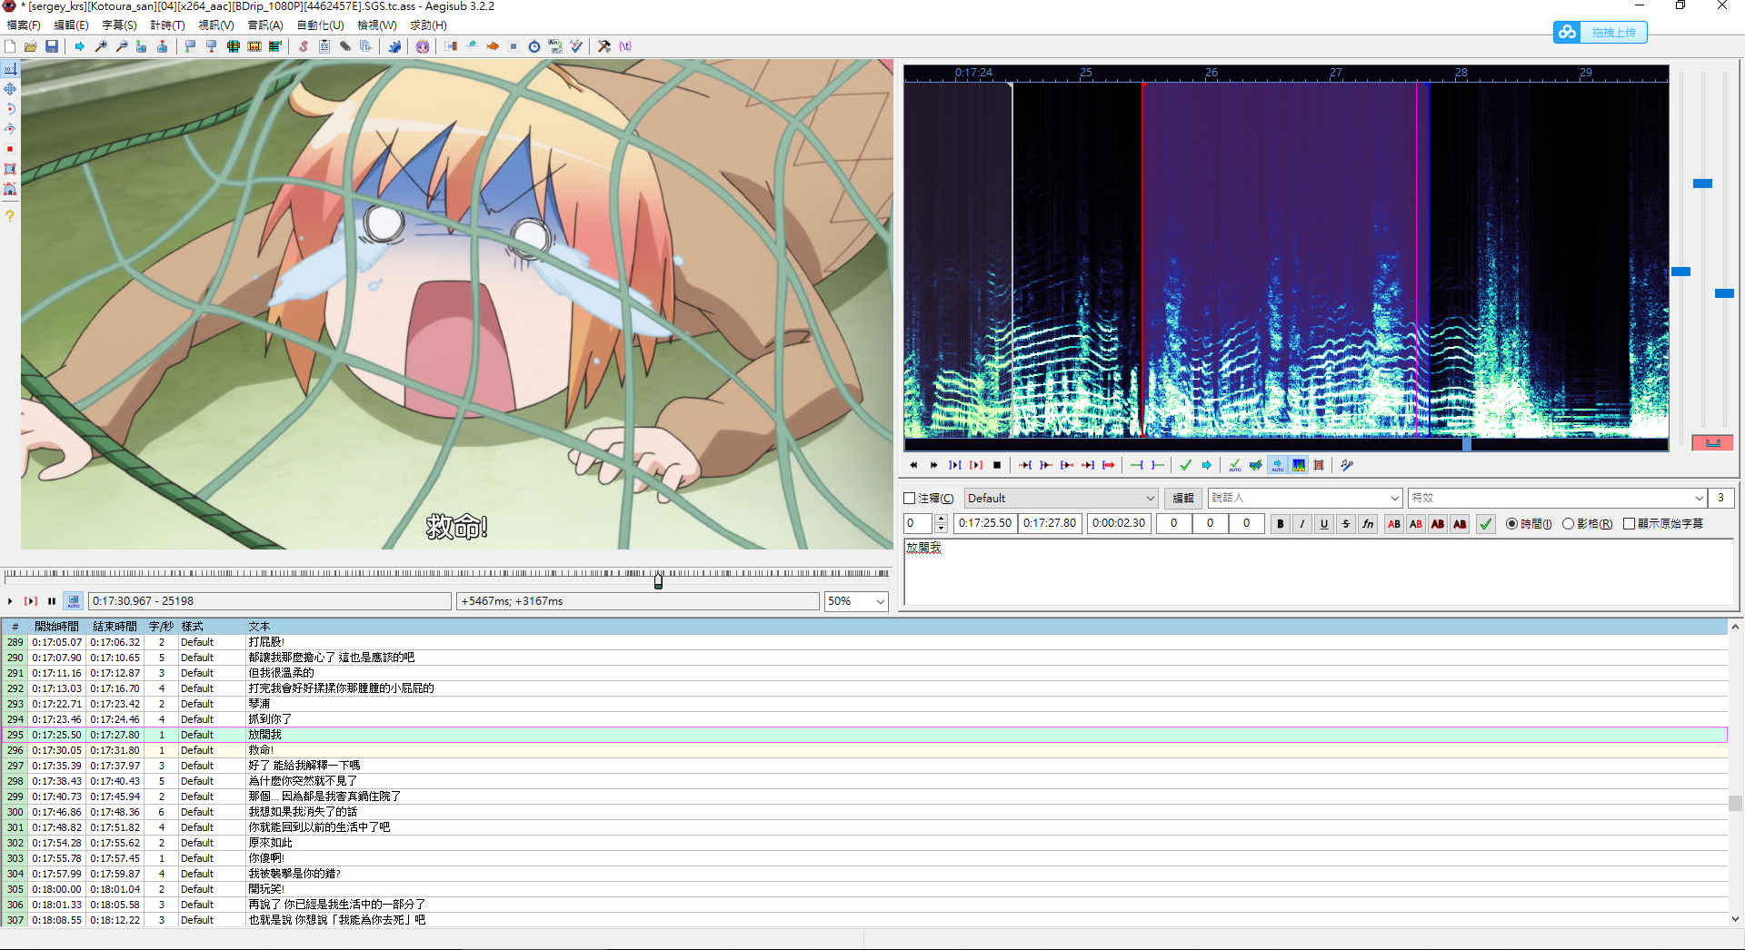Viewport: 1745px width, 950px height.
Task: Select the vector clip visual tool
Action: 10,190
